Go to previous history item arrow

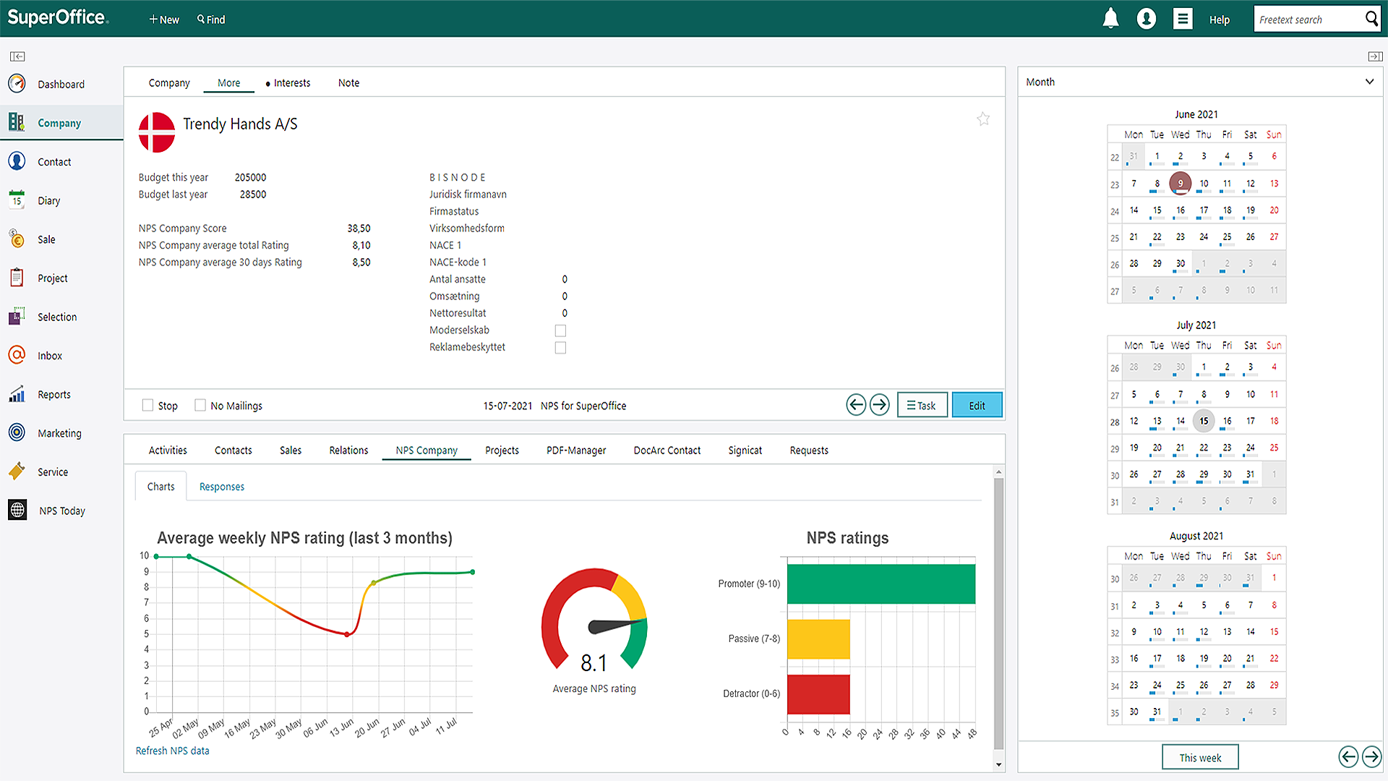pyautogui.click(x=856, y=405)
